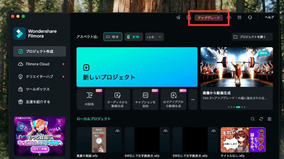Click Open Project (プロジェクトを開く) button
The height and width of the screenshot is (159, 284).
pos(252,37)
